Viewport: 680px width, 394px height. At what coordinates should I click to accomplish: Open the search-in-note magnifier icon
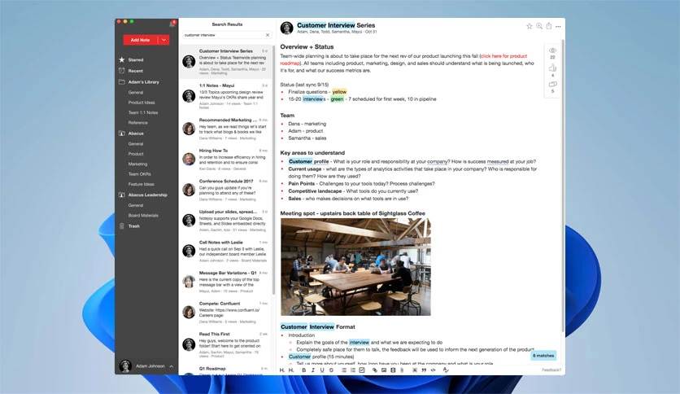pyautogui.click(x=539, y=26)
